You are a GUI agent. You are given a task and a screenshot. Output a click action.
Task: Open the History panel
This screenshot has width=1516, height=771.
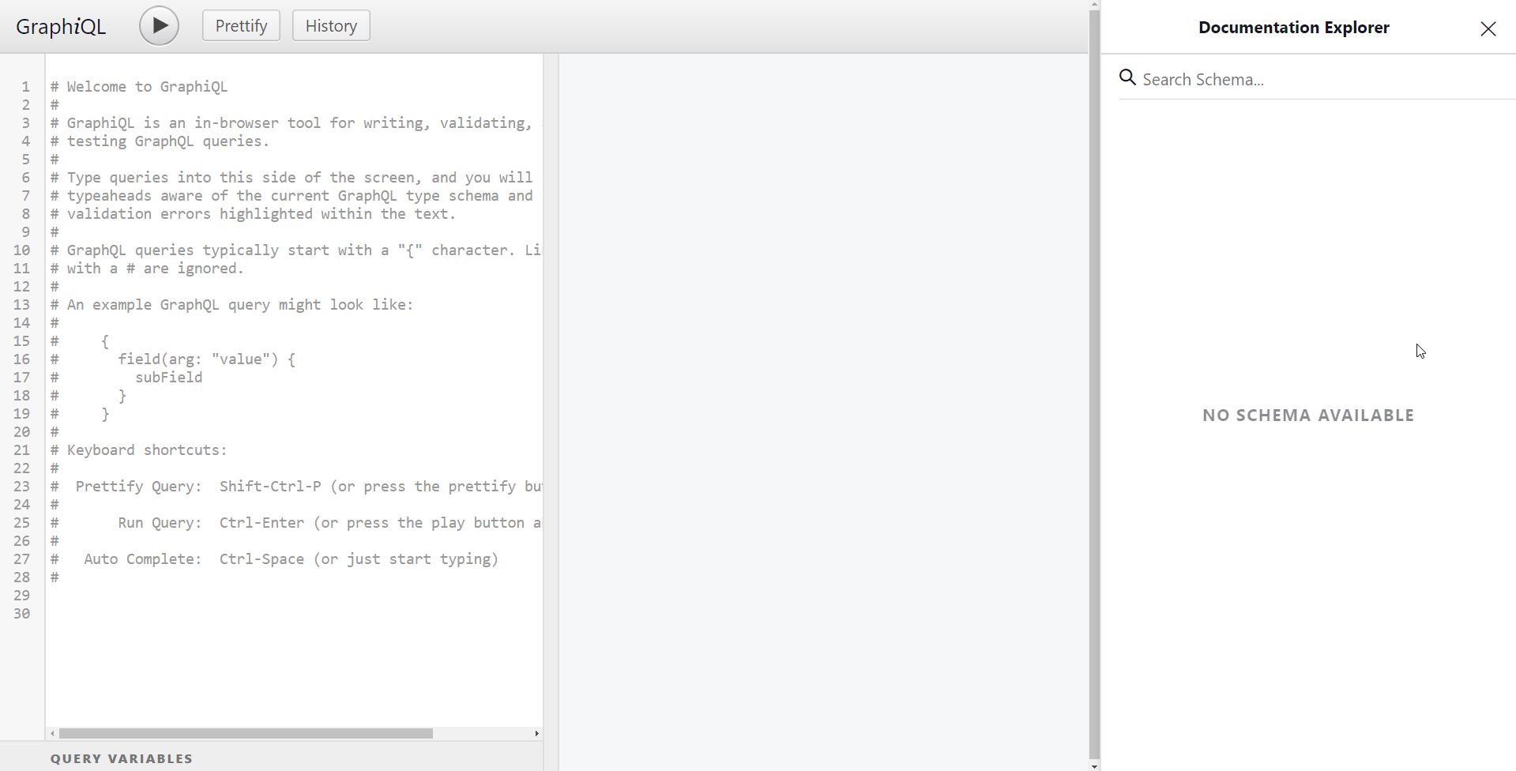(x=331, y=25)
